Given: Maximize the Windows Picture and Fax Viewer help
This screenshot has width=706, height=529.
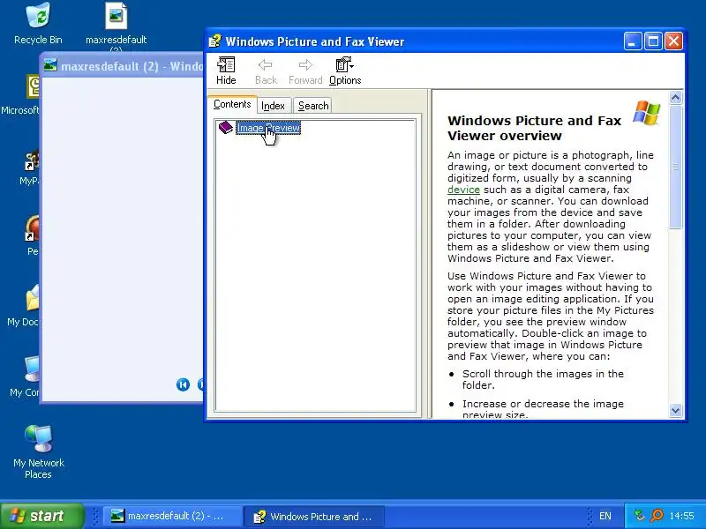Looking at the screenshot, I should click(653, 41).
